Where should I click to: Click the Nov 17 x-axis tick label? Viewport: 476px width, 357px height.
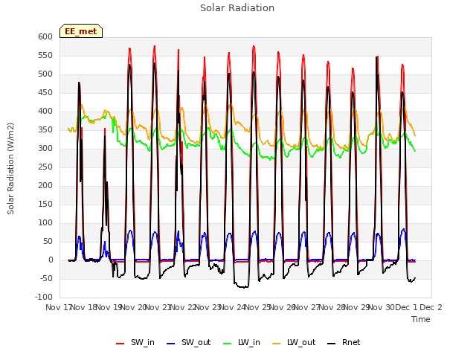coord(58,307)
